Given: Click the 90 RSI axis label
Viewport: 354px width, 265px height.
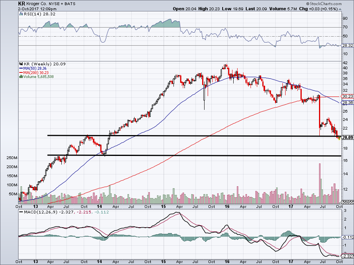Looking at the screenshot, I should pos(345,18).
